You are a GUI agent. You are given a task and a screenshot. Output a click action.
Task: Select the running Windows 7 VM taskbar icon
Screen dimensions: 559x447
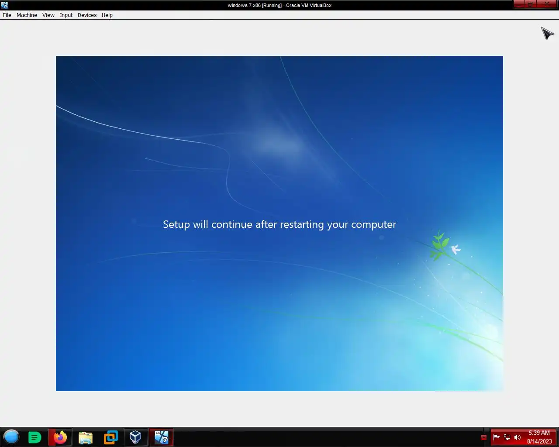click(161, 437)
